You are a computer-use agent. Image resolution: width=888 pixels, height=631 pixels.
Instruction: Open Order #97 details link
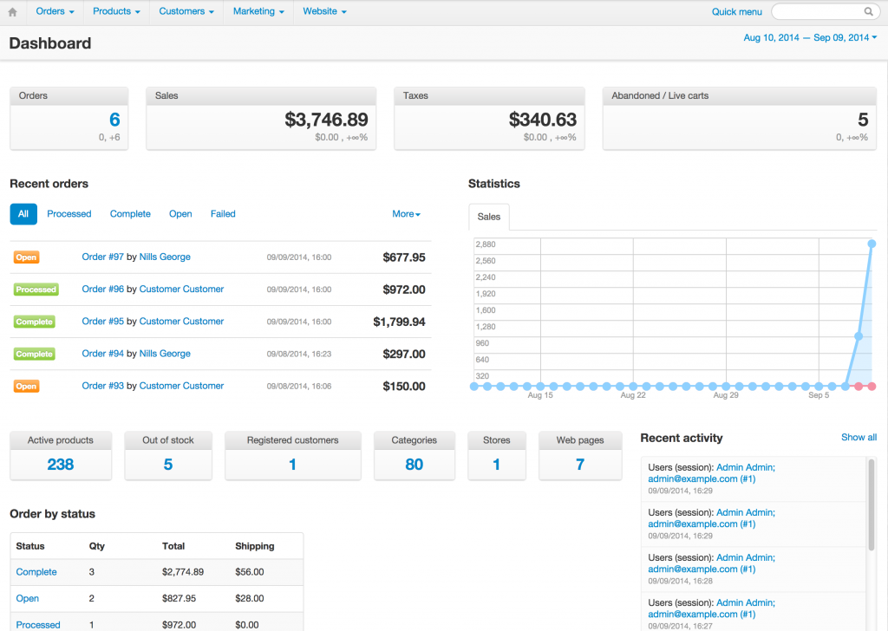tap(103, 257)
